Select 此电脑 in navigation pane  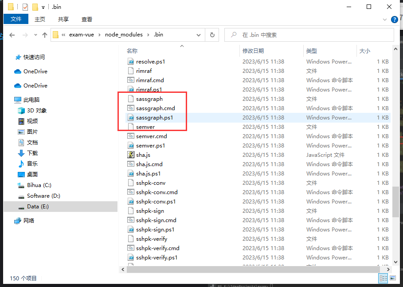pos(31,100)
